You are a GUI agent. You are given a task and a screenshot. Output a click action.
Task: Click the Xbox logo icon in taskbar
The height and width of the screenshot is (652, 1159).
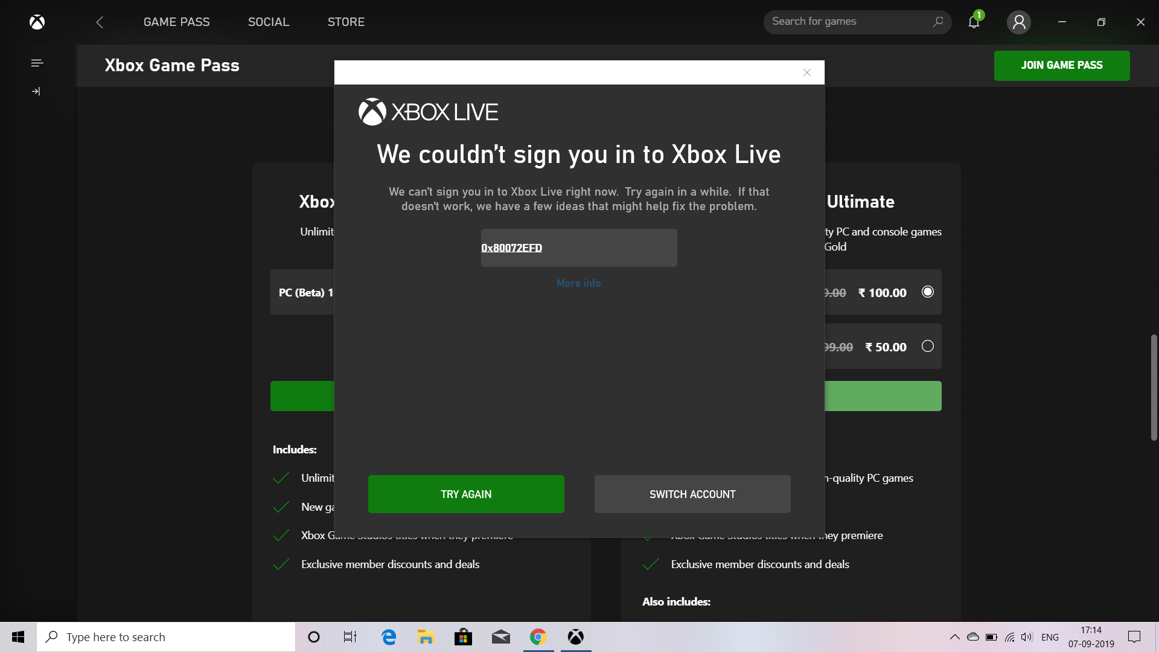click(575, 636)
